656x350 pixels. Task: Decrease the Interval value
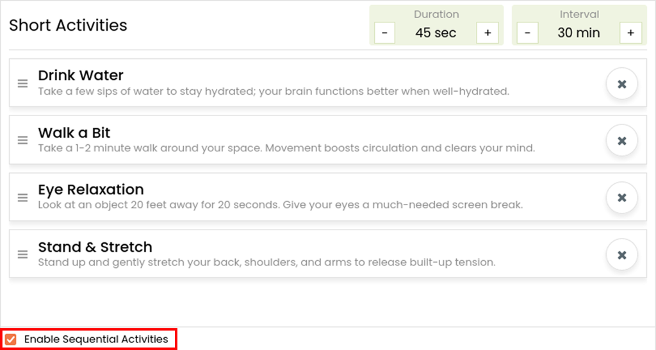[527, 33]
